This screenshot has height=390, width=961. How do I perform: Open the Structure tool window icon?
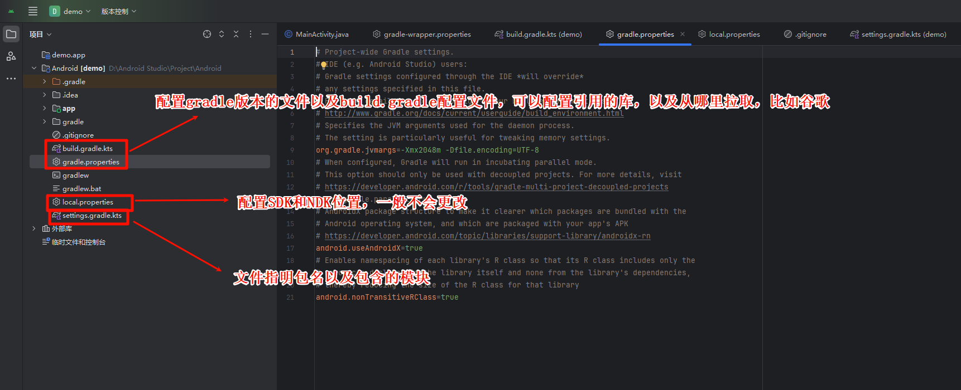tap(11, 56)
